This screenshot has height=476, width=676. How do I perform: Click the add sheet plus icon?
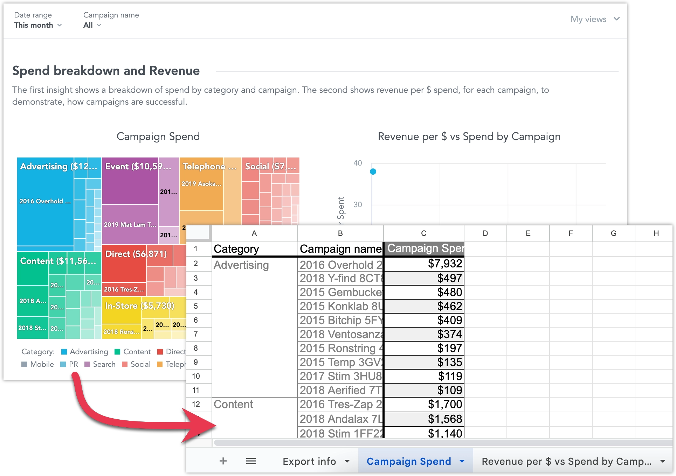click(223, 461)
